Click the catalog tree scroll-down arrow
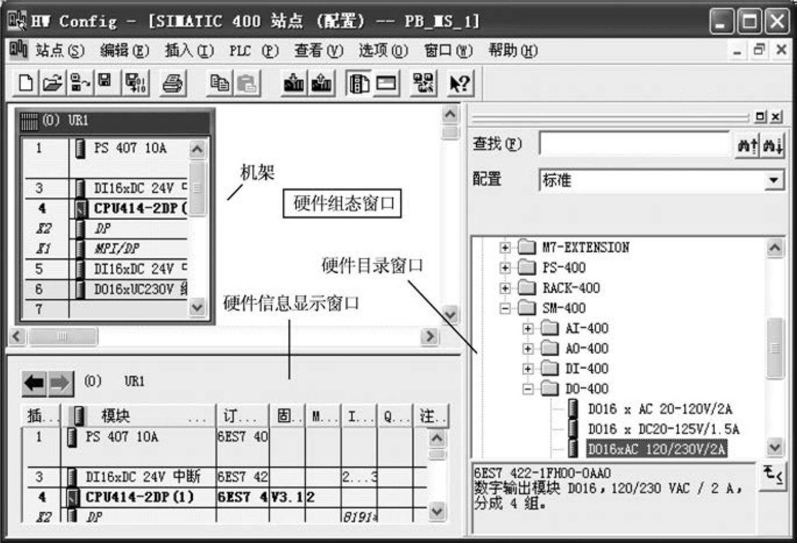The image size is (797, 543). [775, 447]
